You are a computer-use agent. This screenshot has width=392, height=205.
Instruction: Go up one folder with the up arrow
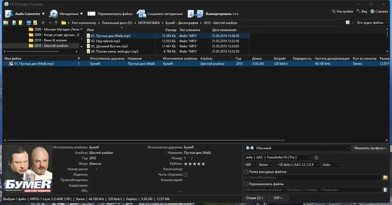pos(56,23)
